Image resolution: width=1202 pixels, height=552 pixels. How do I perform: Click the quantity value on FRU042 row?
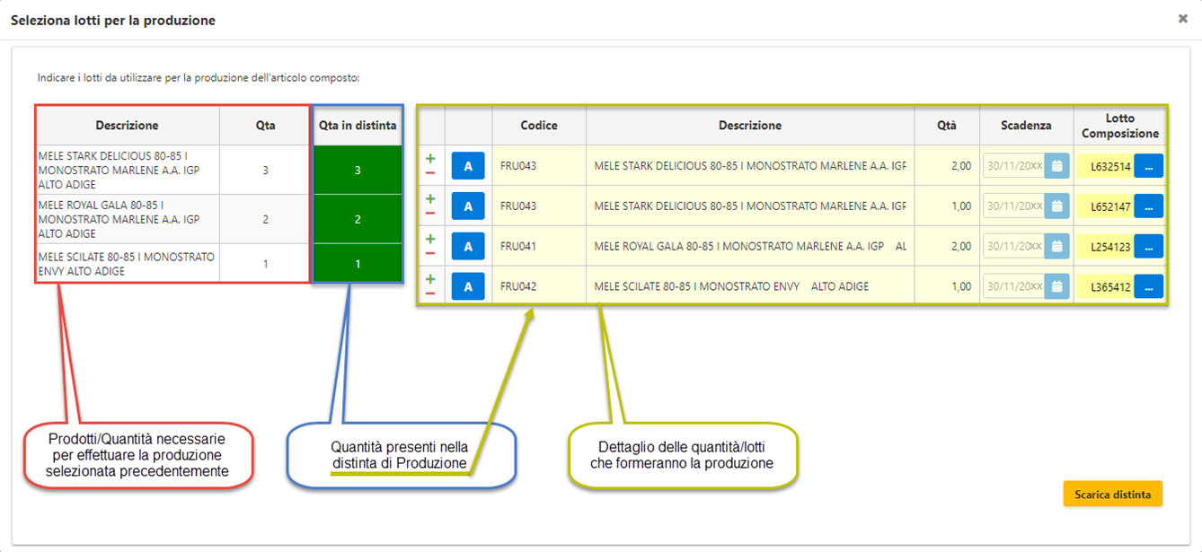coord(959,287)
